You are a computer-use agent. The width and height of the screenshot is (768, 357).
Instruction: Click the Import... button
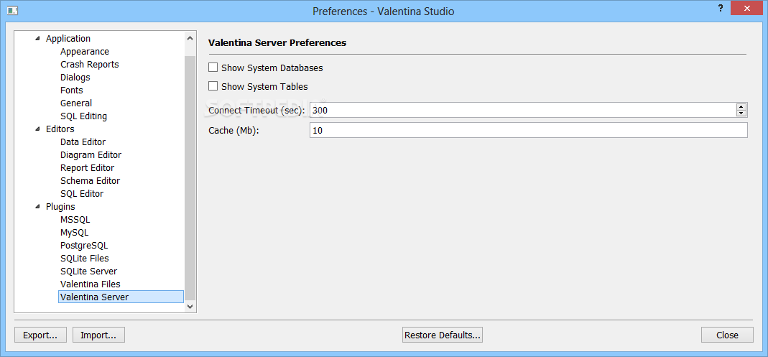pyautogui.click(x=98, y=335)
